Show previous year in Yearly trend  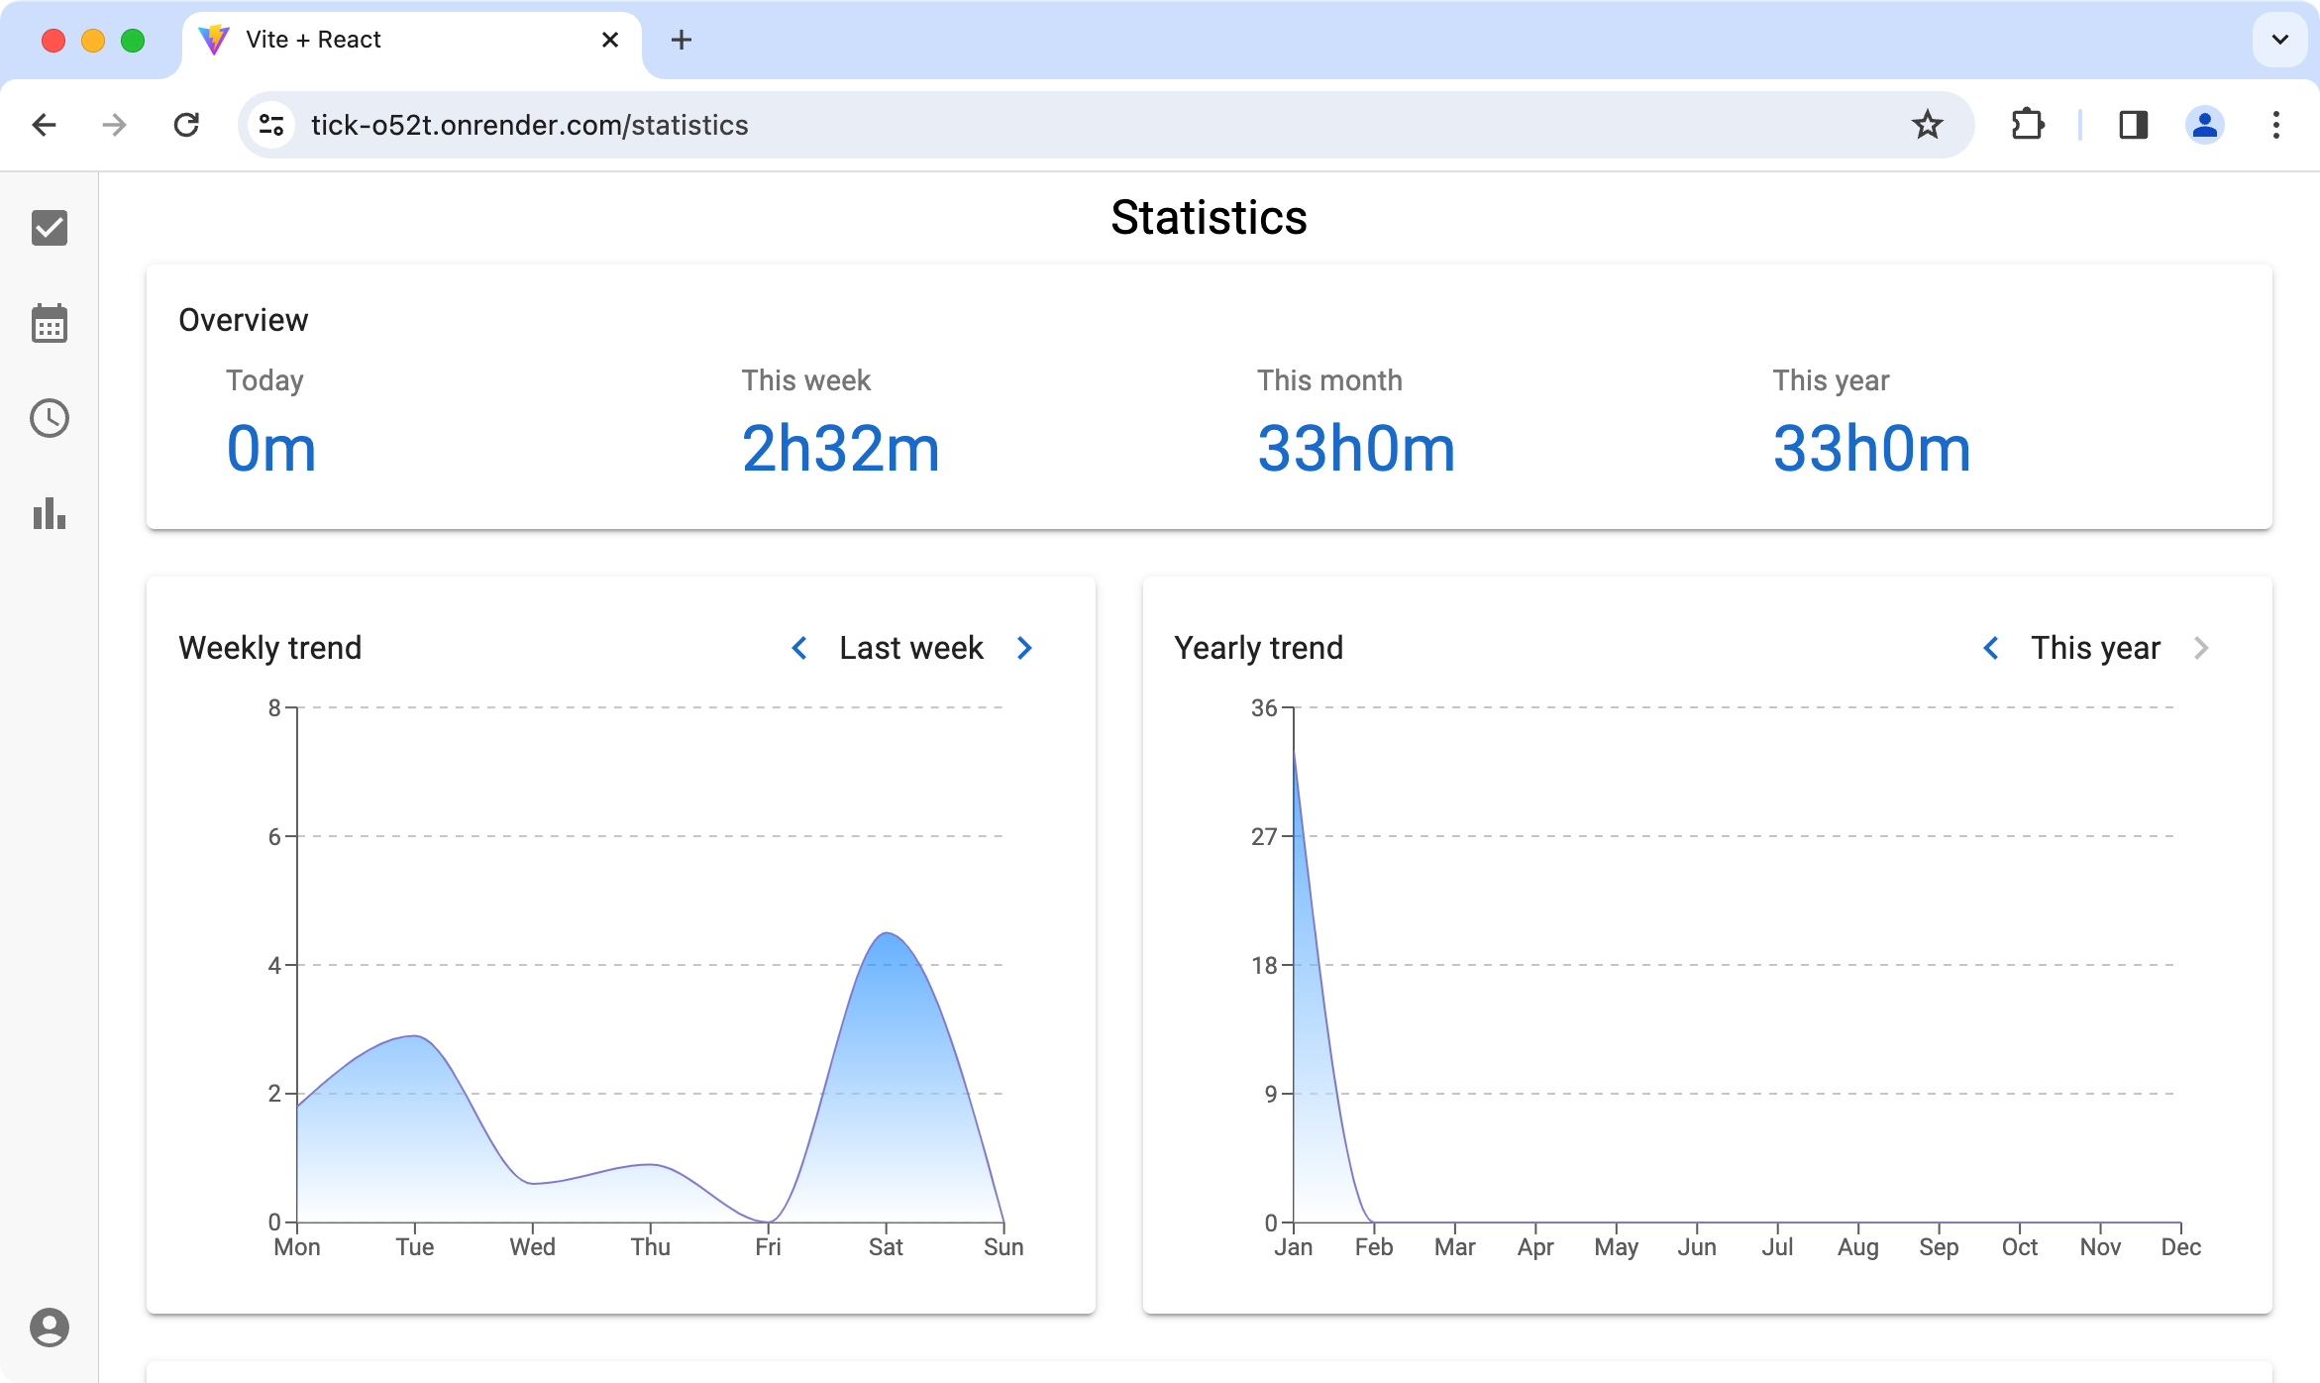1991,648
